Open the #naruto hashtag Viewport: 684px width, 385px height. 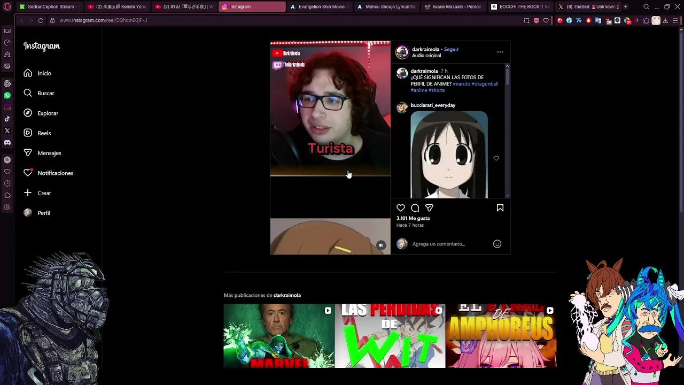[461, 84]
